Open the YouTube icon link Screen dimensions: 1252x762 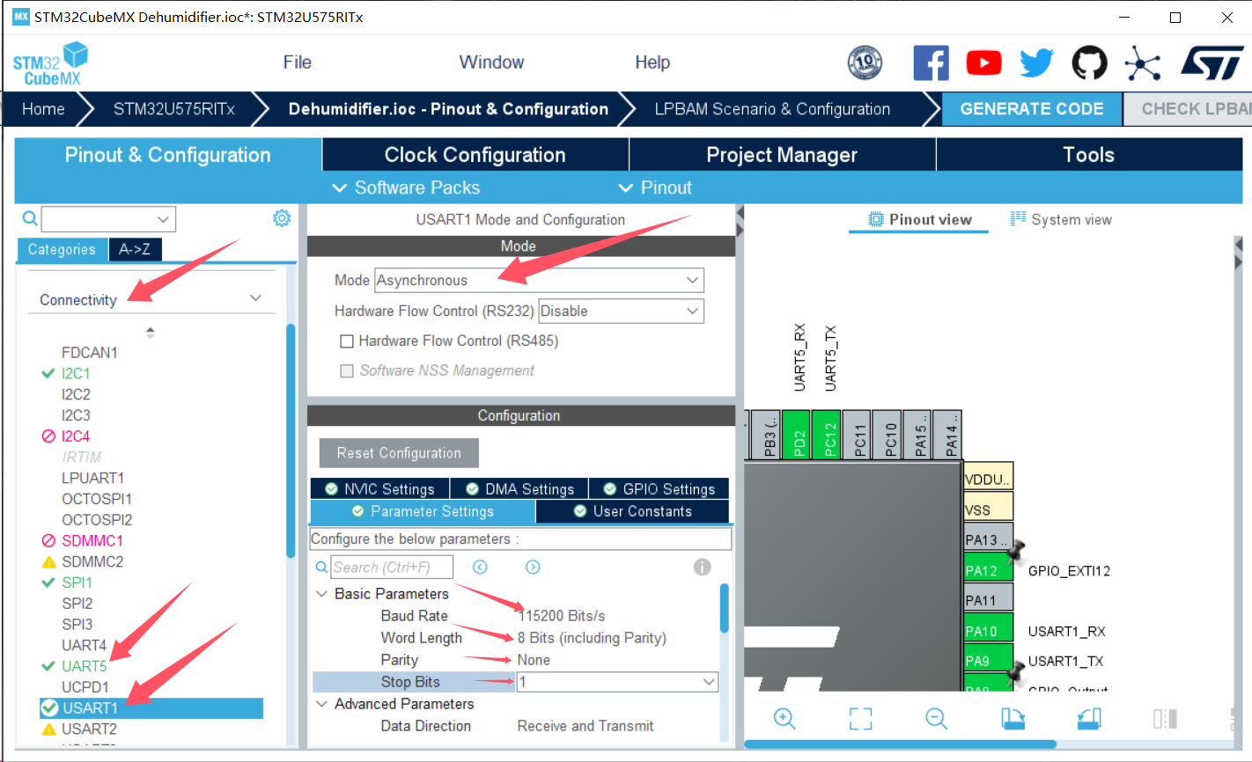point(983,62)
